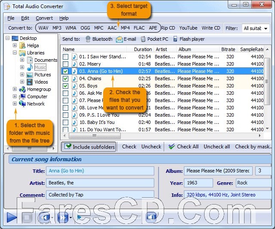
Task: Sort by the Duration column header
Action: tap(143, 49)
